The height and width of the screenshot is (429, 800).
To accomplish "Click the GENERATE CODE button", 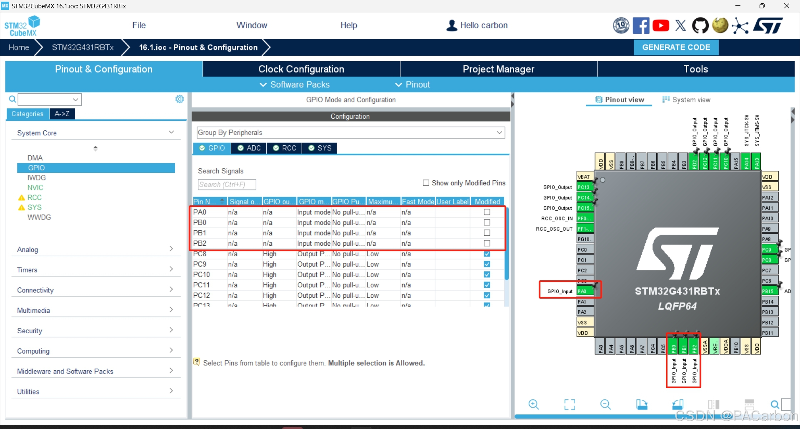I will (x=676, y=47).
